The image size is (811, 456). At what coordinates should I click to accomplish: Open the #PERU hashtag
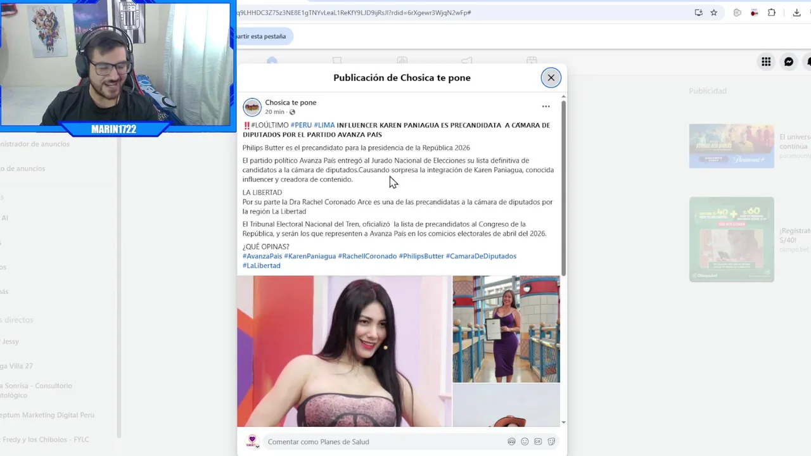[301, 125]
